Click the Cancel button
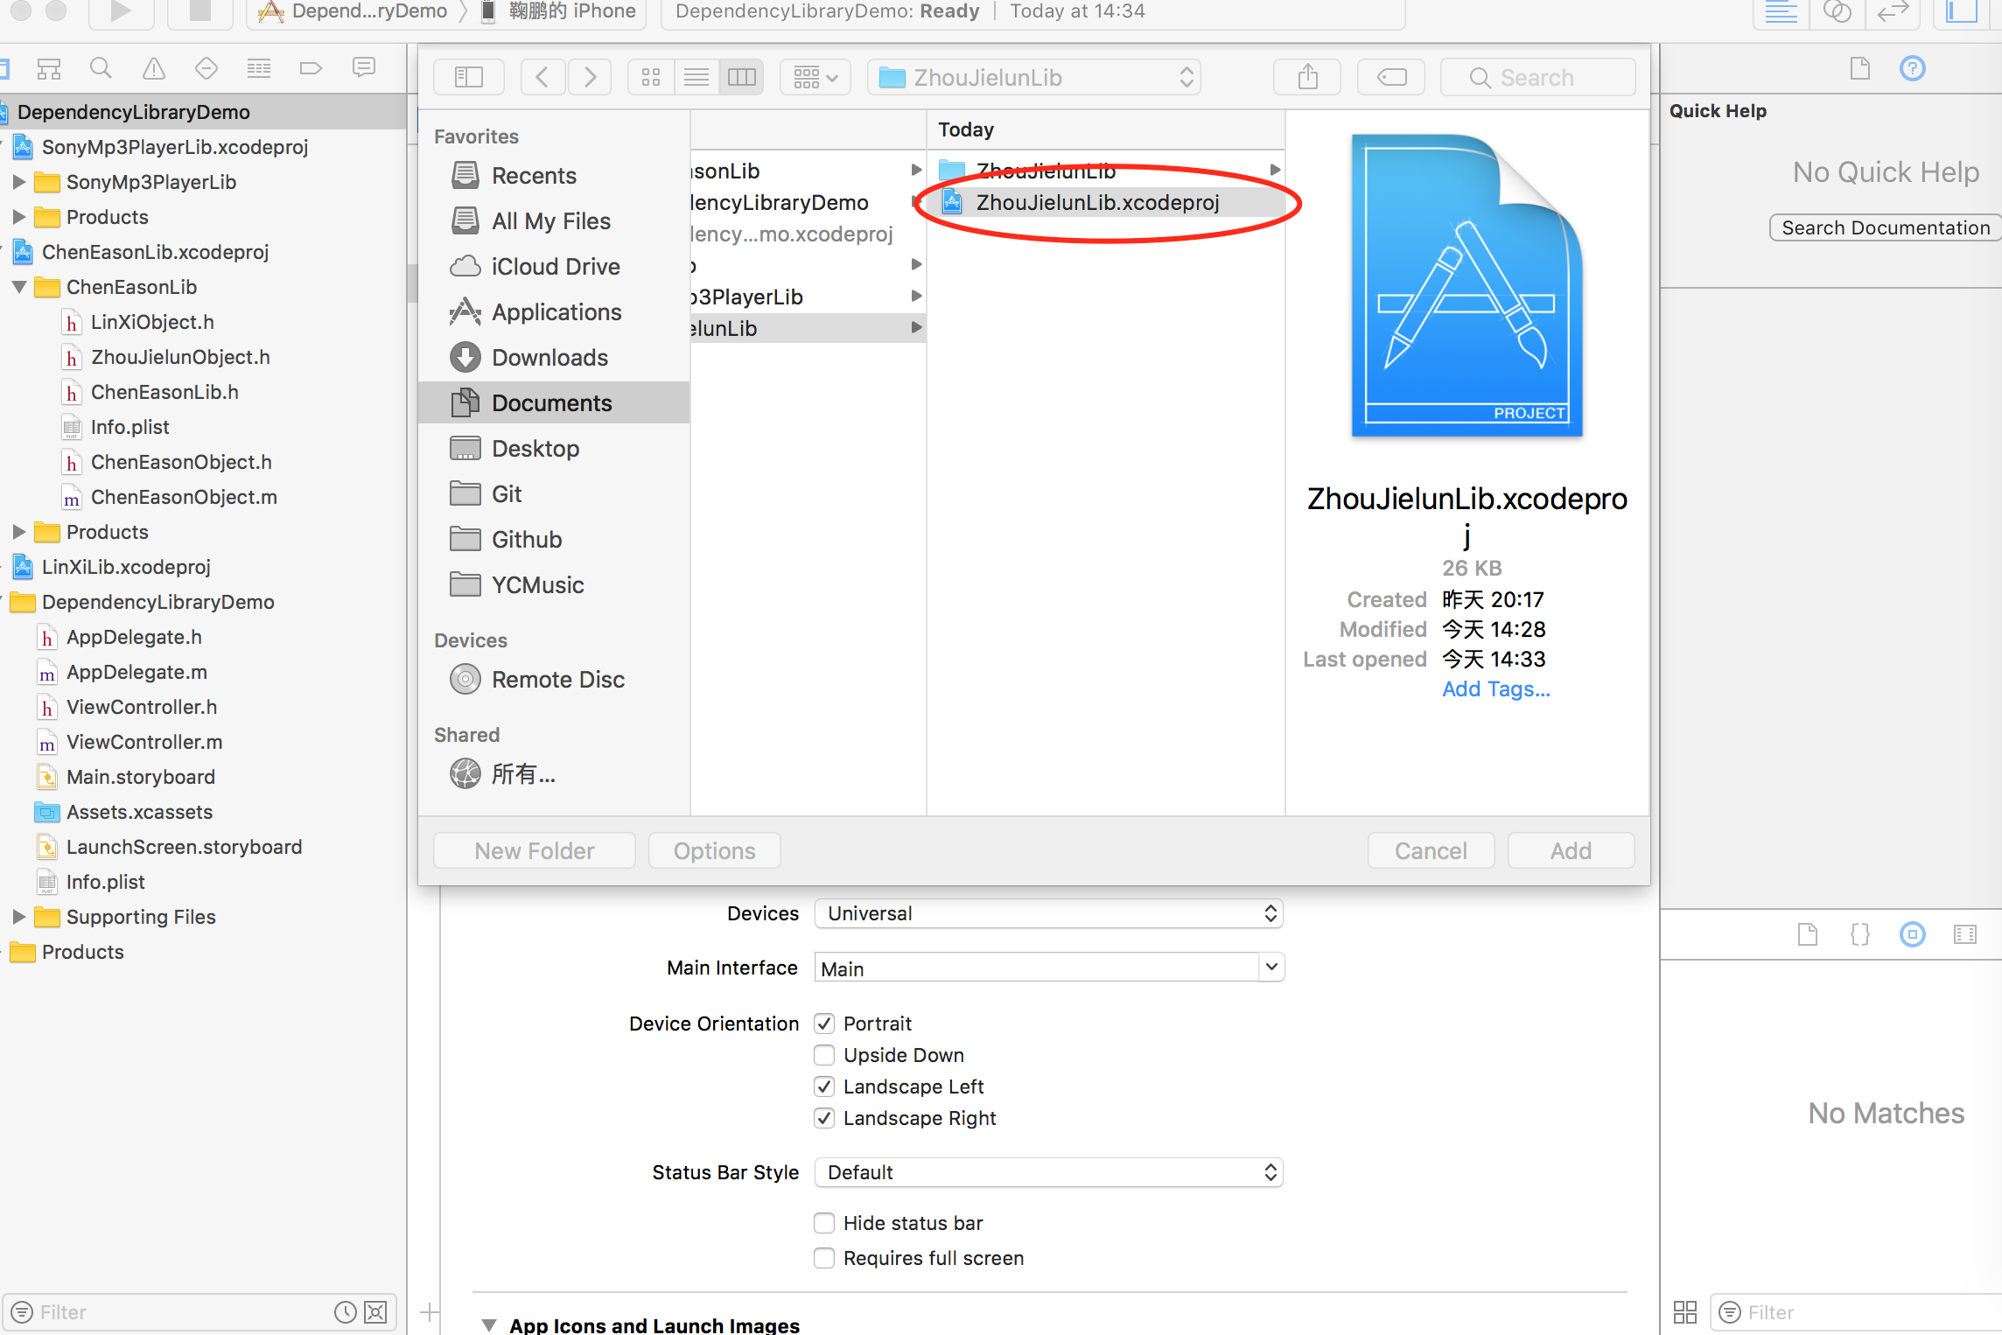The height and width of the screenshot is (1335, 2002). point(1431,850)
